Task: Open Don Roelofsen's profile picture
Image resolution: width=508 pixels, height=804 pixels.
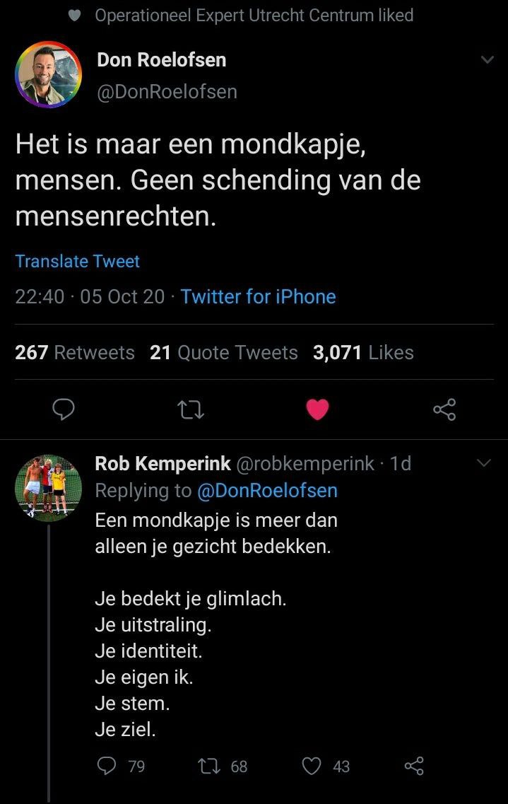Action: point(49,74)
